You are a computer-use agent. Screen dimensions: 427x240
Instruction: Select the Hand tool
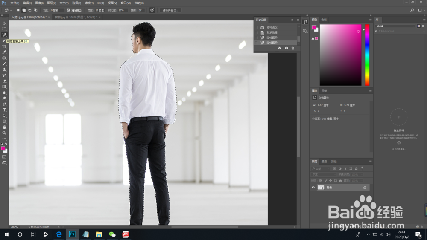tap(4, 127)
